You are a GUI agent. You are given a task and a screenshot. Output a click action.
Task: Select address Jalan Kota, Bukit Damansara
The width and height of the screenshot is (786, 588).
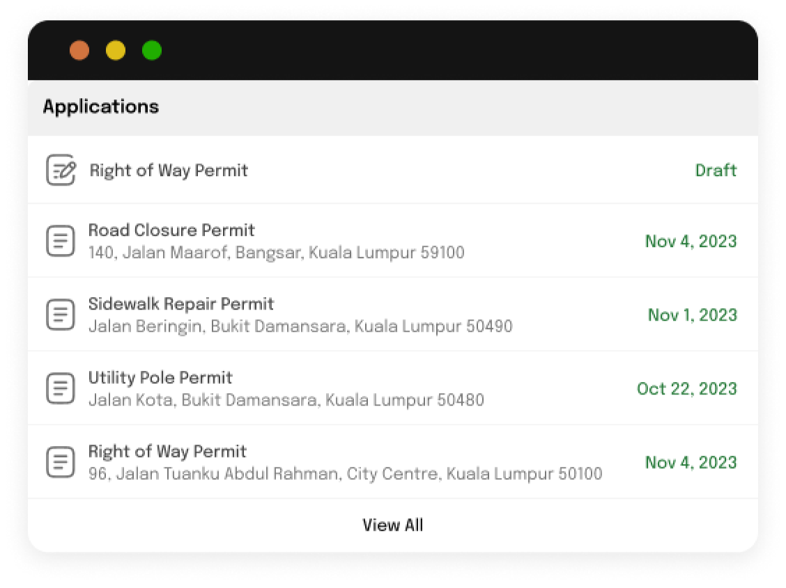286,400
